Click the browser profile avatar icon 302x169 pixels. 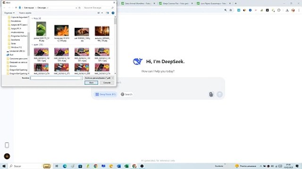click(293, 10)
